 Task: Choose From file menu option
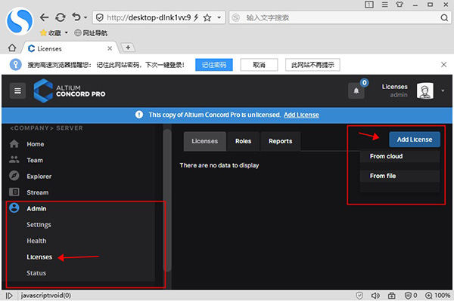point(400,176)
